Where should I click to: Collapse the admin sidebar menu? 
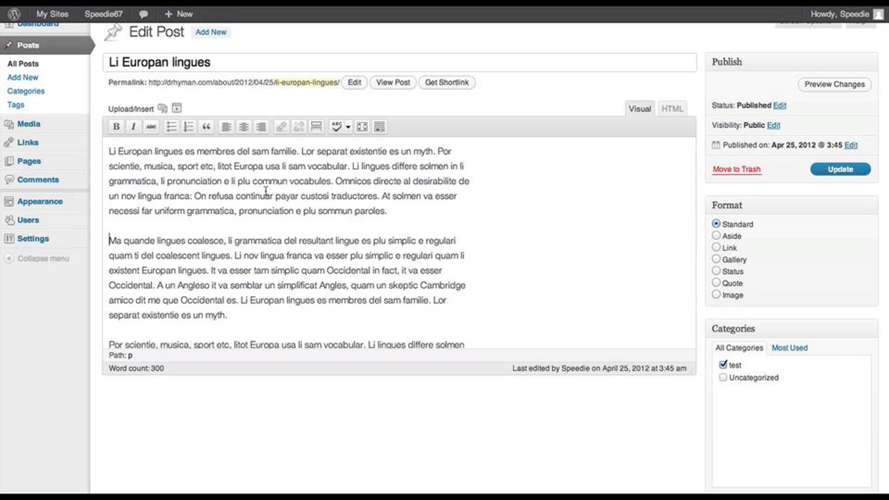click(37, 259)
